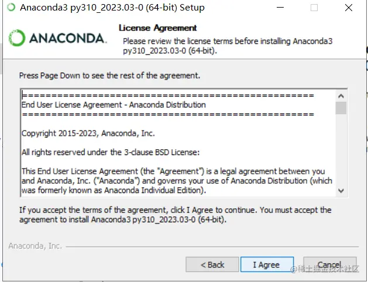
Task: Click the scrollbar down arrow in license box
Action: pyautogui.click(x=341, y=191)
